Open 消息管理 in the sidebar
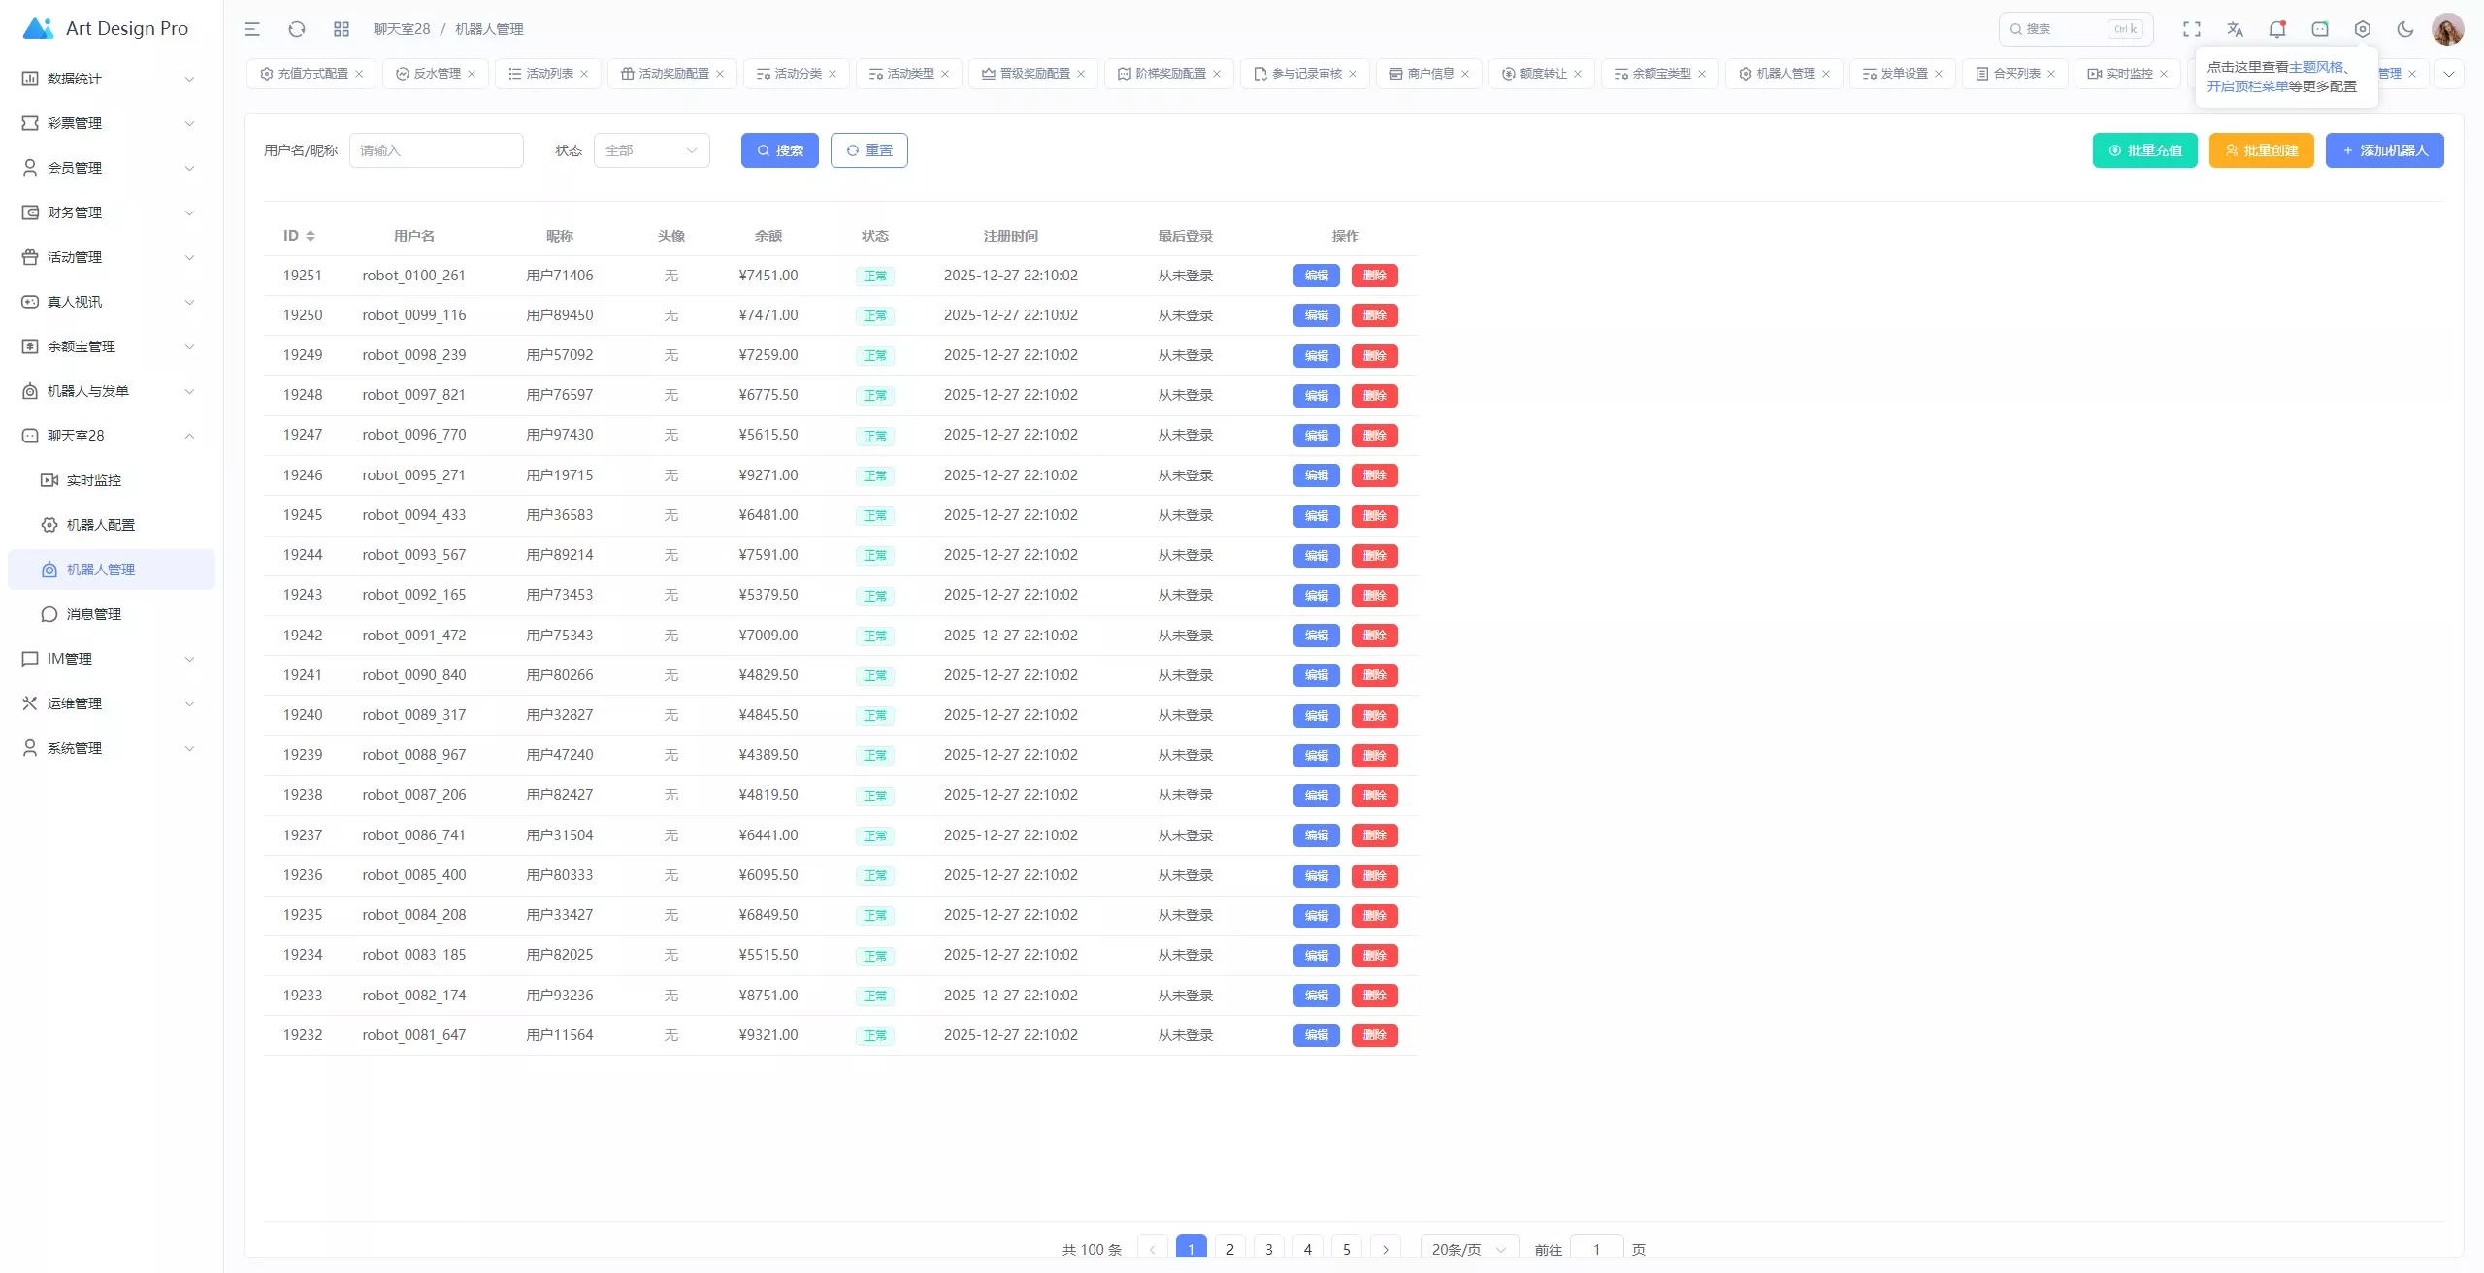The width and height of the screenshot is (2484, 1273). pos(94,614)
